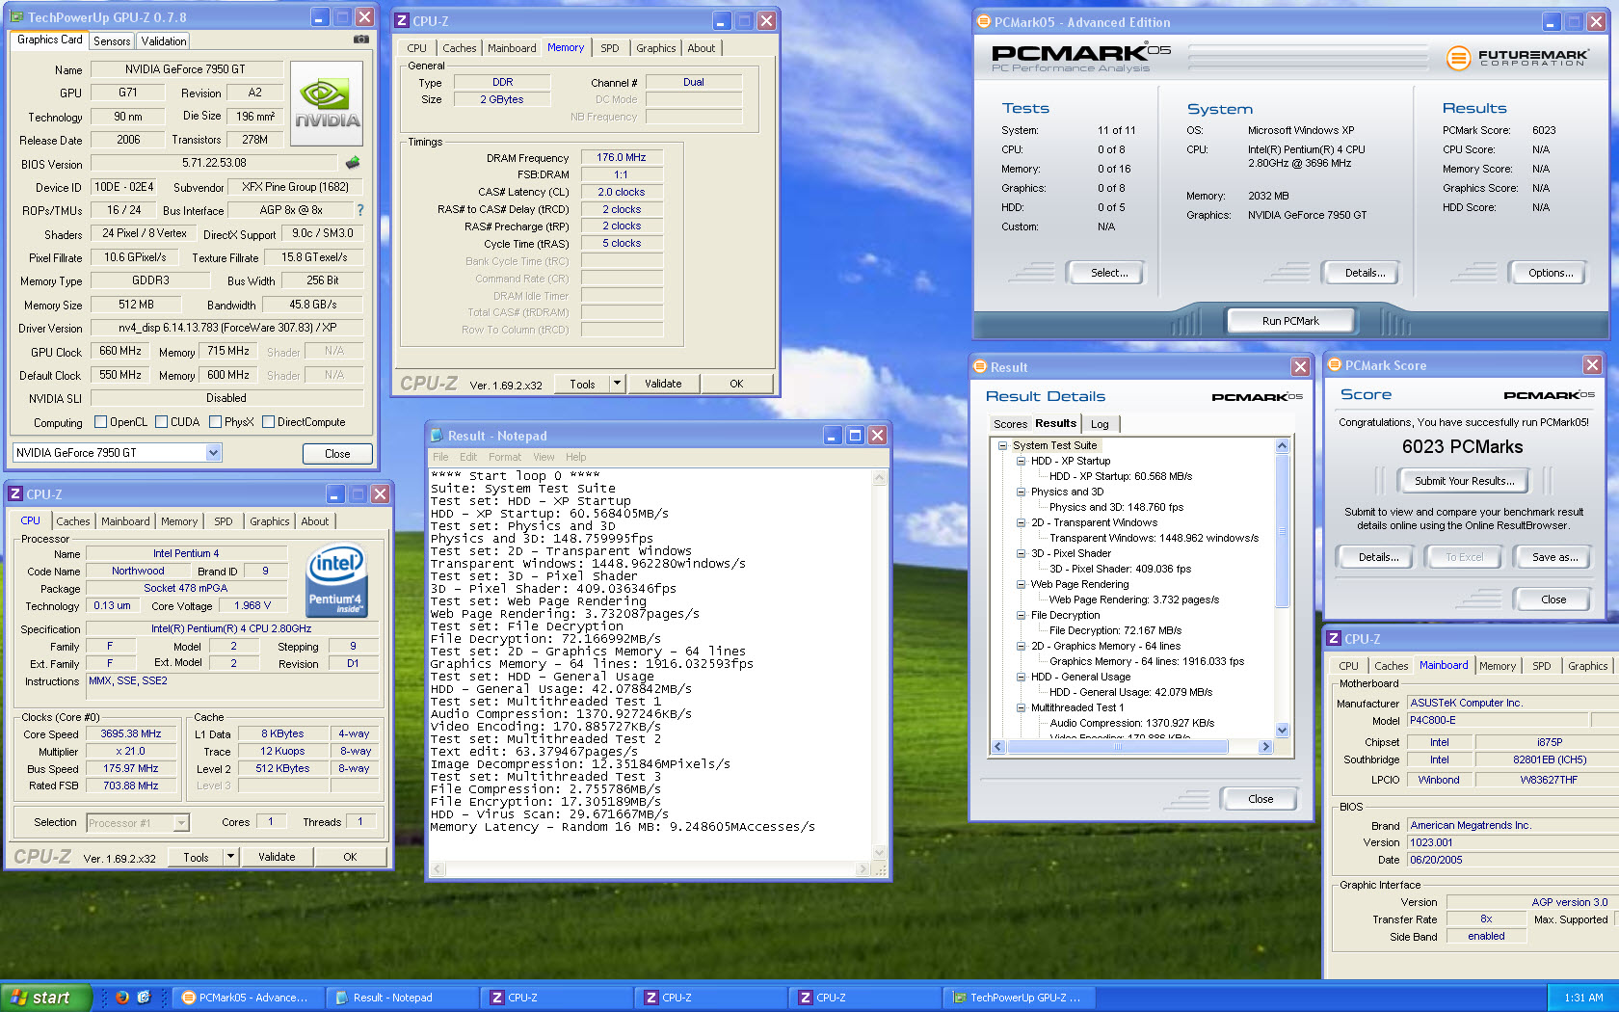Select the Web Page Rendering: 3.732 pages/s result row
The image size is (1619, 1012).
1133,599
